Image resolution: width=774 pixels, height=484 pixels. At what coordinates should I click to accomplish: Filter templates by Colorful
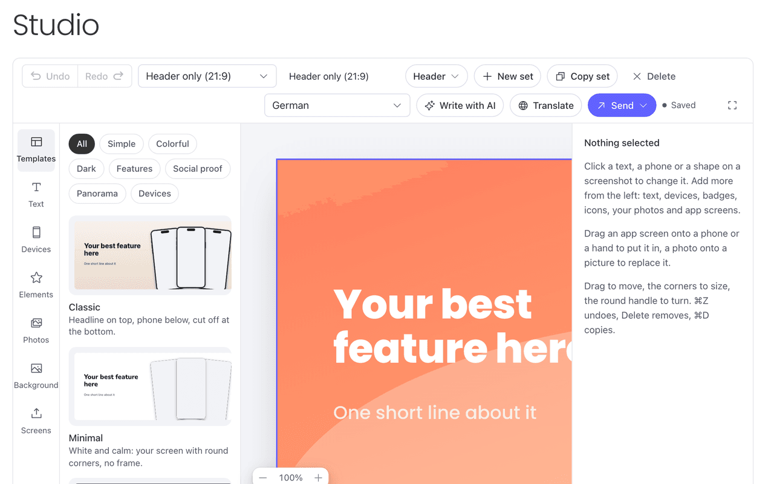172,144
